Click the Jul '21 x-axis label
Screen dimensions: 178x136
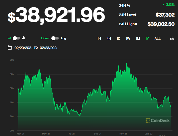71,133
